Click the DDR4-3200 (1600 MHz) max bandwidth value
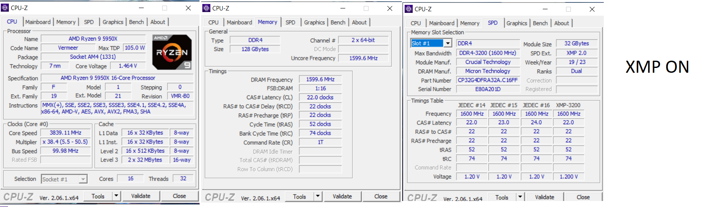This screenshot has height=207, width=719. (x=488, y=53)
